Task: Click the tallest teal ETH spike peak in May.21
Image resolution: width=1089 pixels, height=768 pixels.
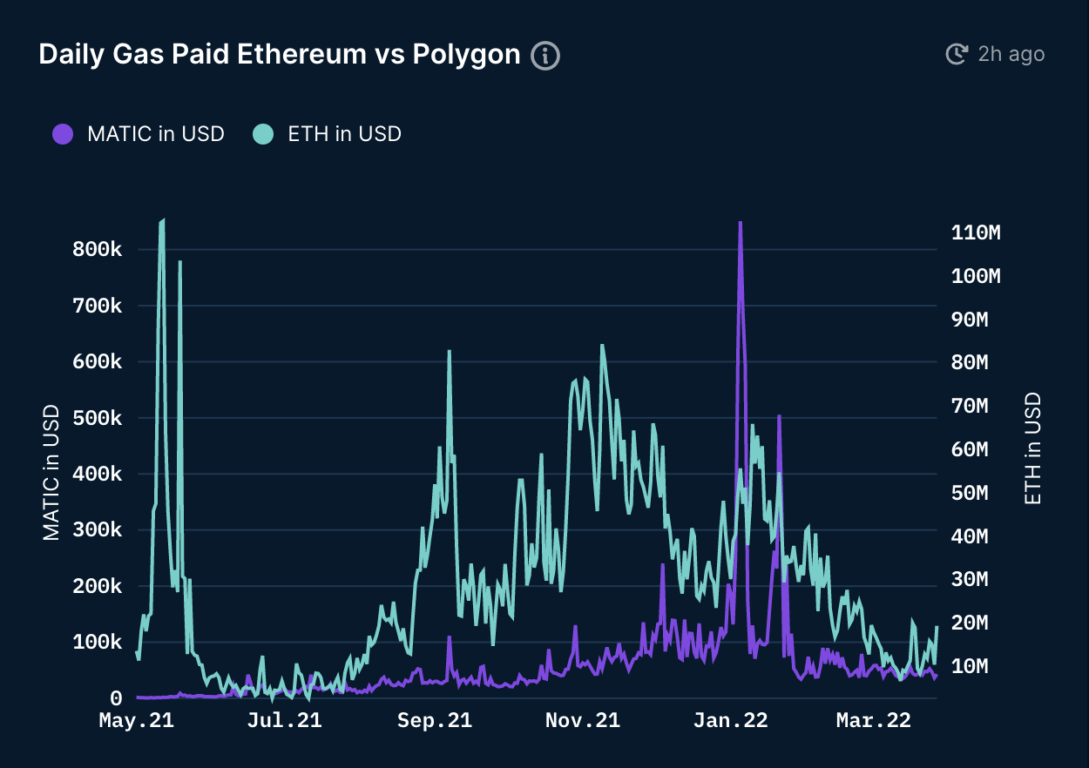Action: 163,221
